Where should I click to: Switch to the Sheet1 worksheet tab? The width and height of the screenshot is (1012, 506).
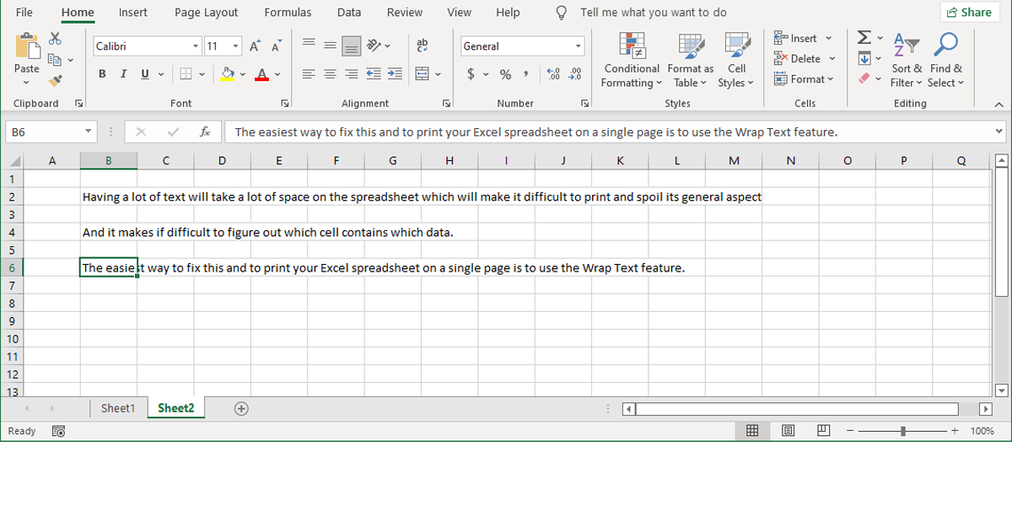coord(118,408)
